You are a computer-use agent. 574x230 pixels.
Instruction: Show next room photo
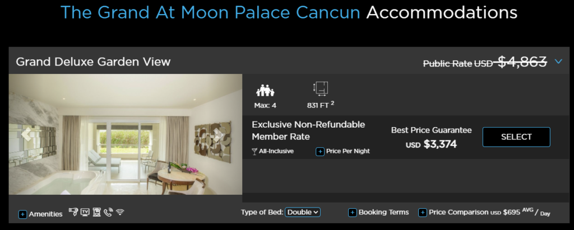[219, 134]
